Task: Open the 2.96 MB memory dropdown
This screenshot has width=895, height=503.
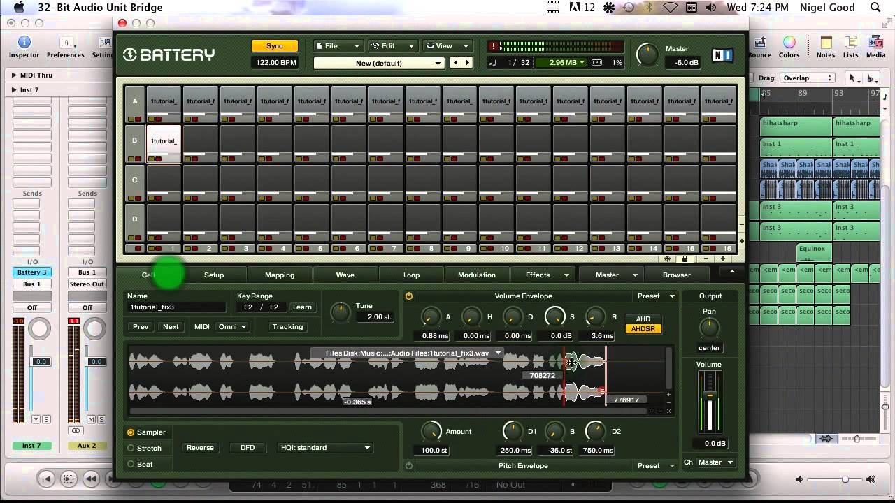Action: (561, 62)
